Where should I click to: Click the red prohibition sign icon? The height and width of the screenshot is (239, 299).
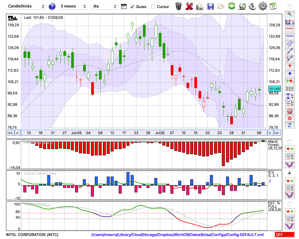[290, 111]
